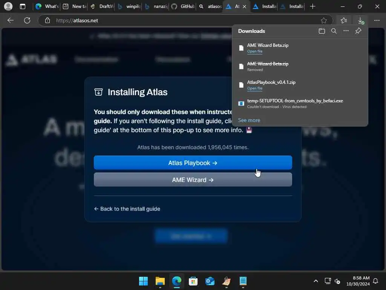Open Microsoft Store from taskbar

click(193, 281)
